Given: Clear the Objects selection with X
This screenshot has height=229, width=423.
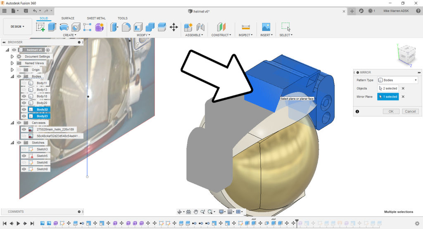Looking at the screenshot, I should 403,88.
